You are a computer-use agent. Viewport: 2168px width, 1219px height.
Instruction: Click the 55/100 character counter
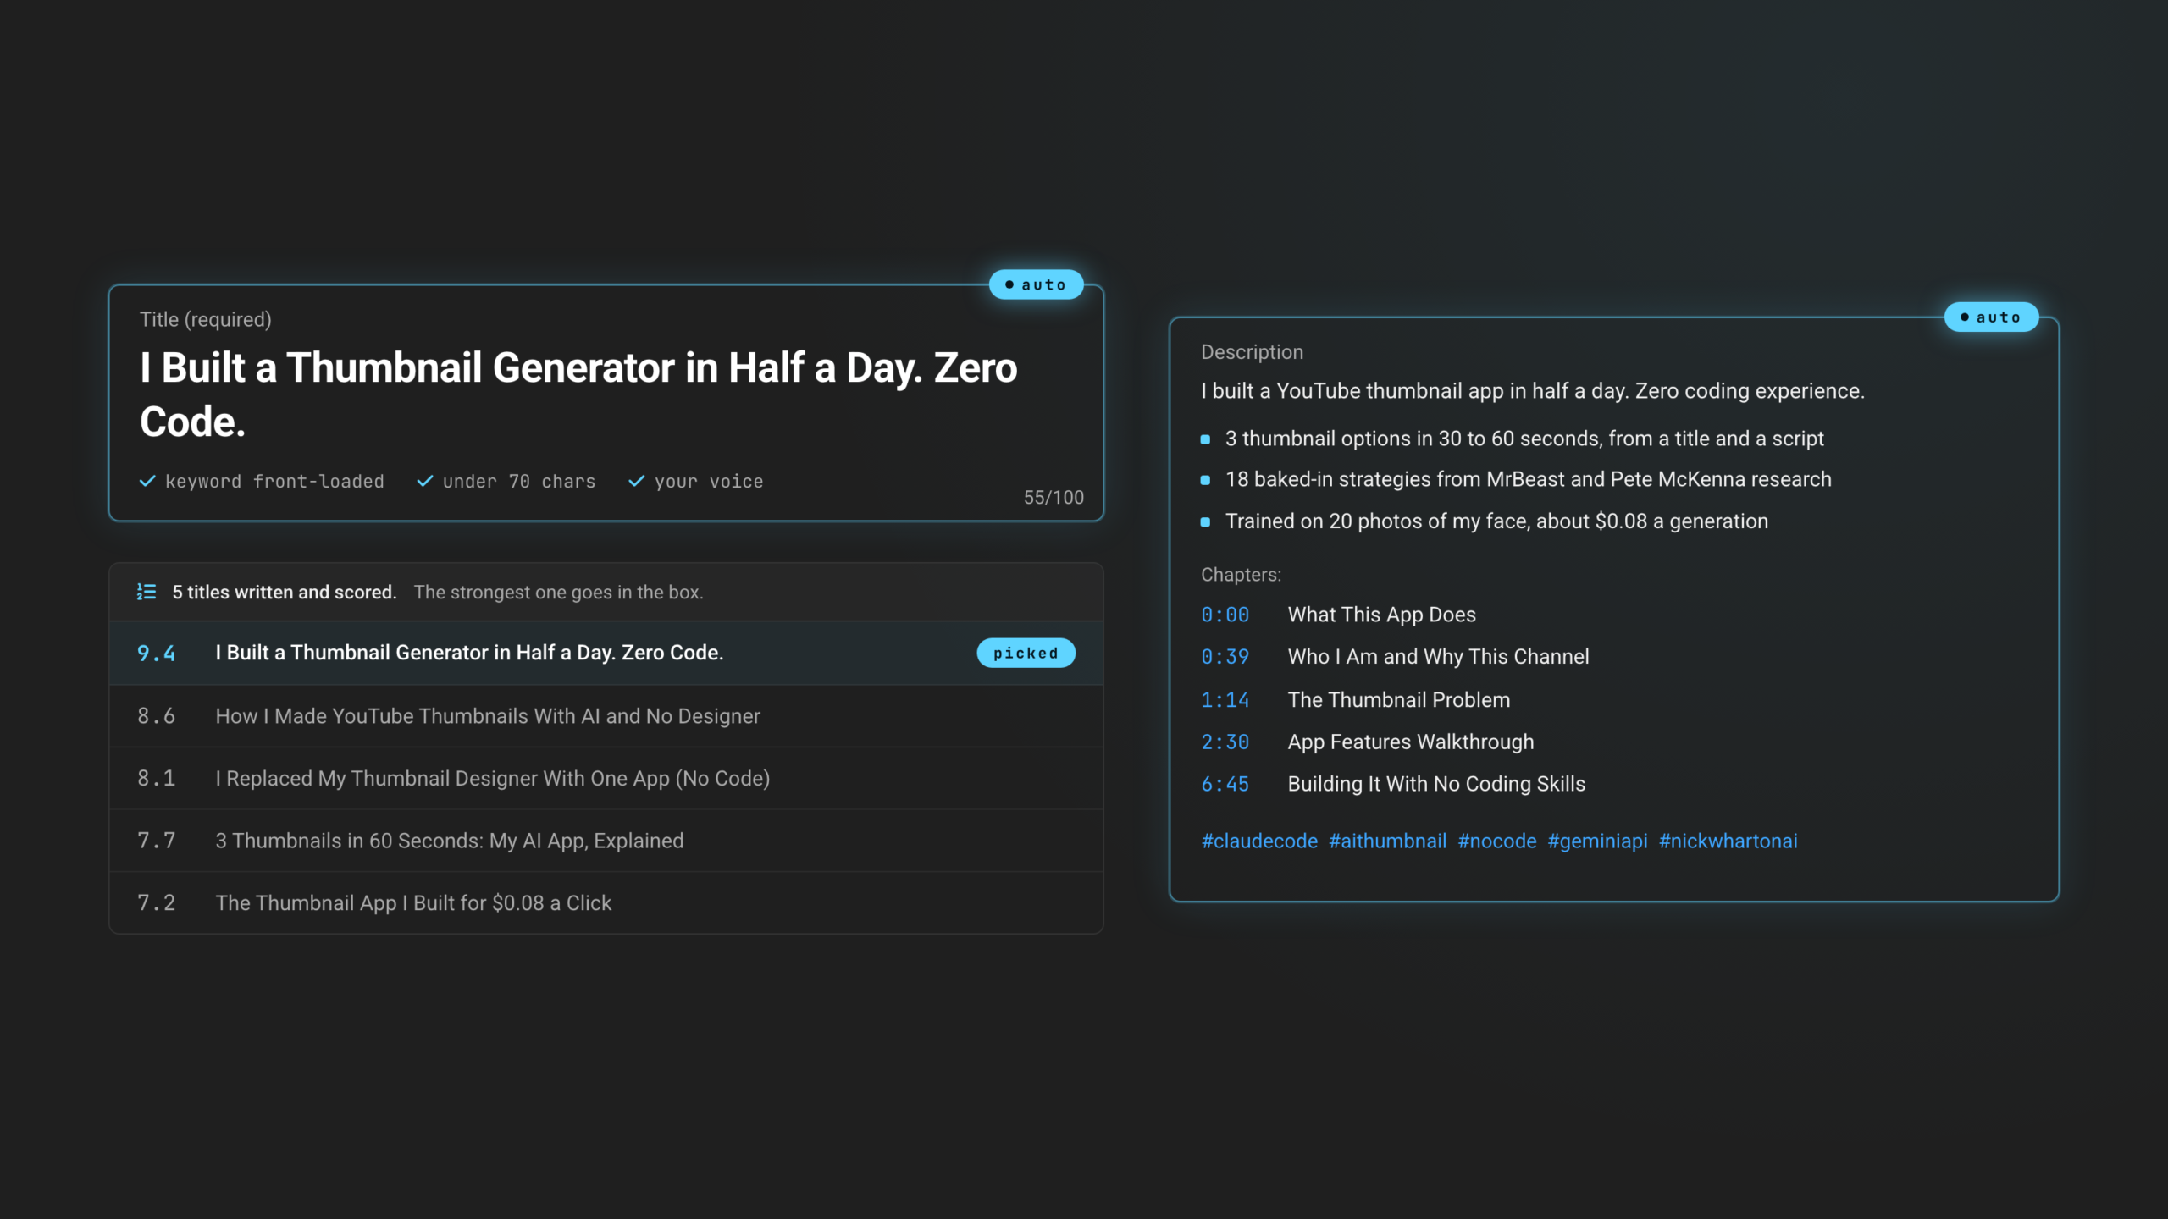[1054, 498]
